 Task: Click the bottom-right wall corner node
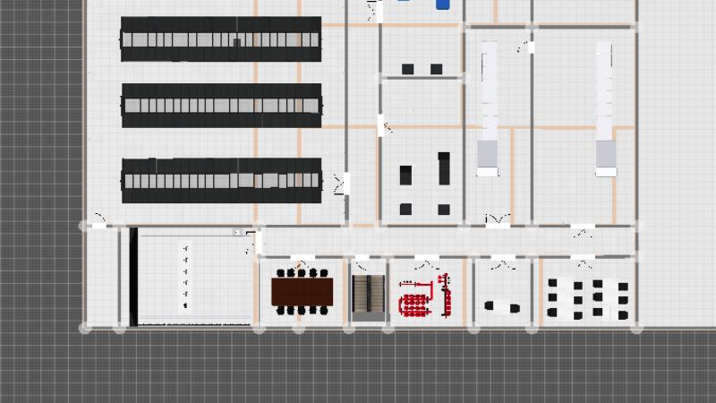[637, 329]
